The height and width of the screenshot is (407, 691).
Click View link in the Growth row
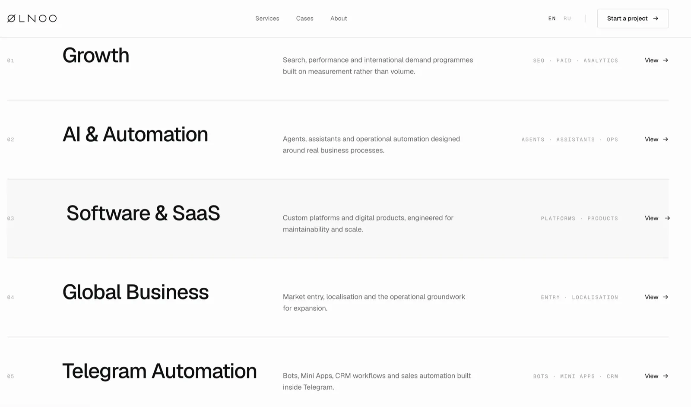coord(651,60)
